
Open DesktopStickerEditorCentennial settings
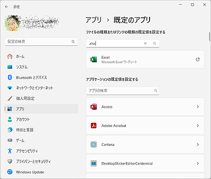145,164
